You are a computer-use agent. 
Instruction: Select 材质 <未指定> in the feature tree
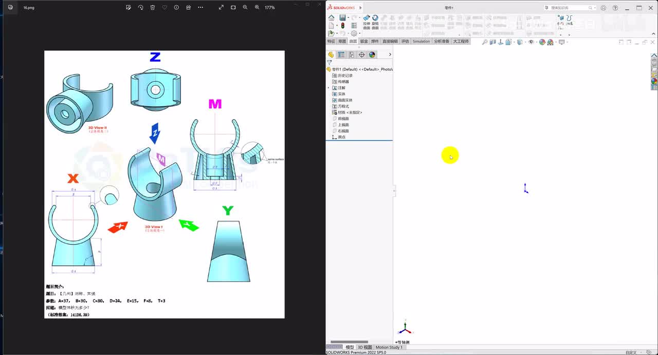(x=348, y=112)
